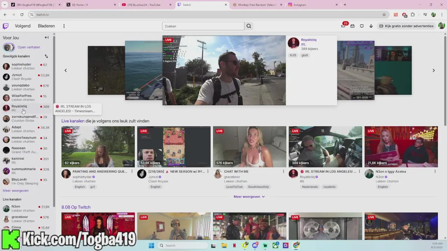Open options menu for sophiehyder stream card

point(132,172)
